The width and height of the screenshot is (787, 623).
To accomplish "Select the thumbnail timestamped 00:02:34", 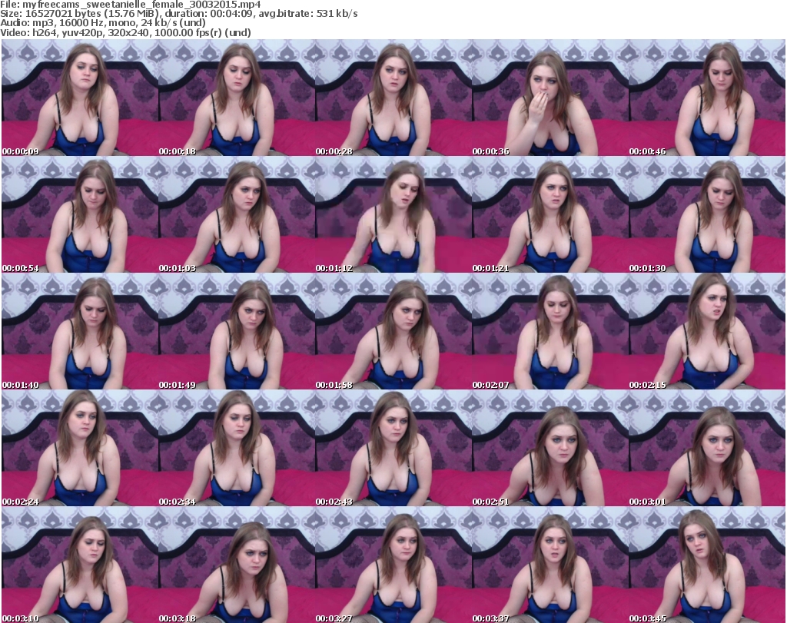I will pos(237,448).
